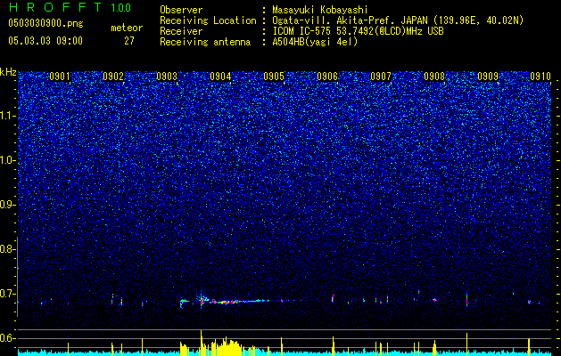Click the 0.6 kHz axis value
561x356 pixels.
pyautogui.click(x=8, y=338)
